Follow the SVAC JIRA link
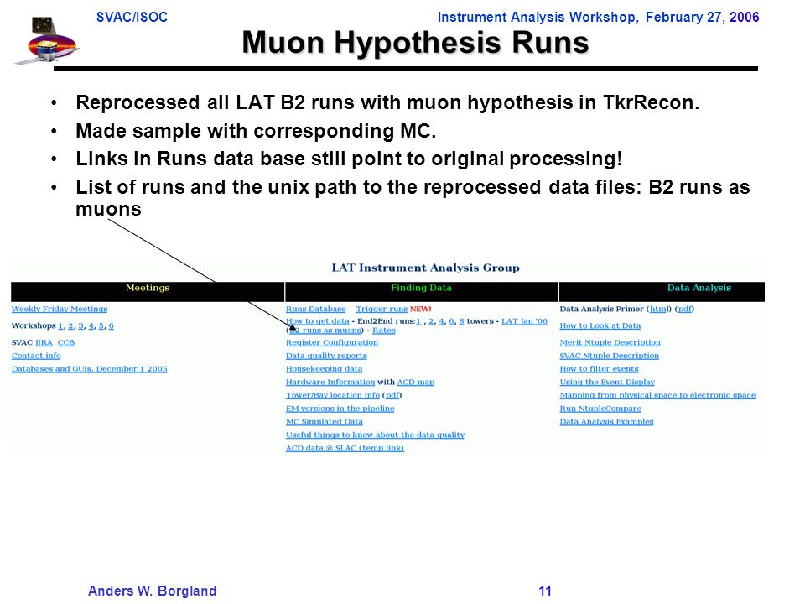This screenshot has width=805, height=604. click(44, 342)
